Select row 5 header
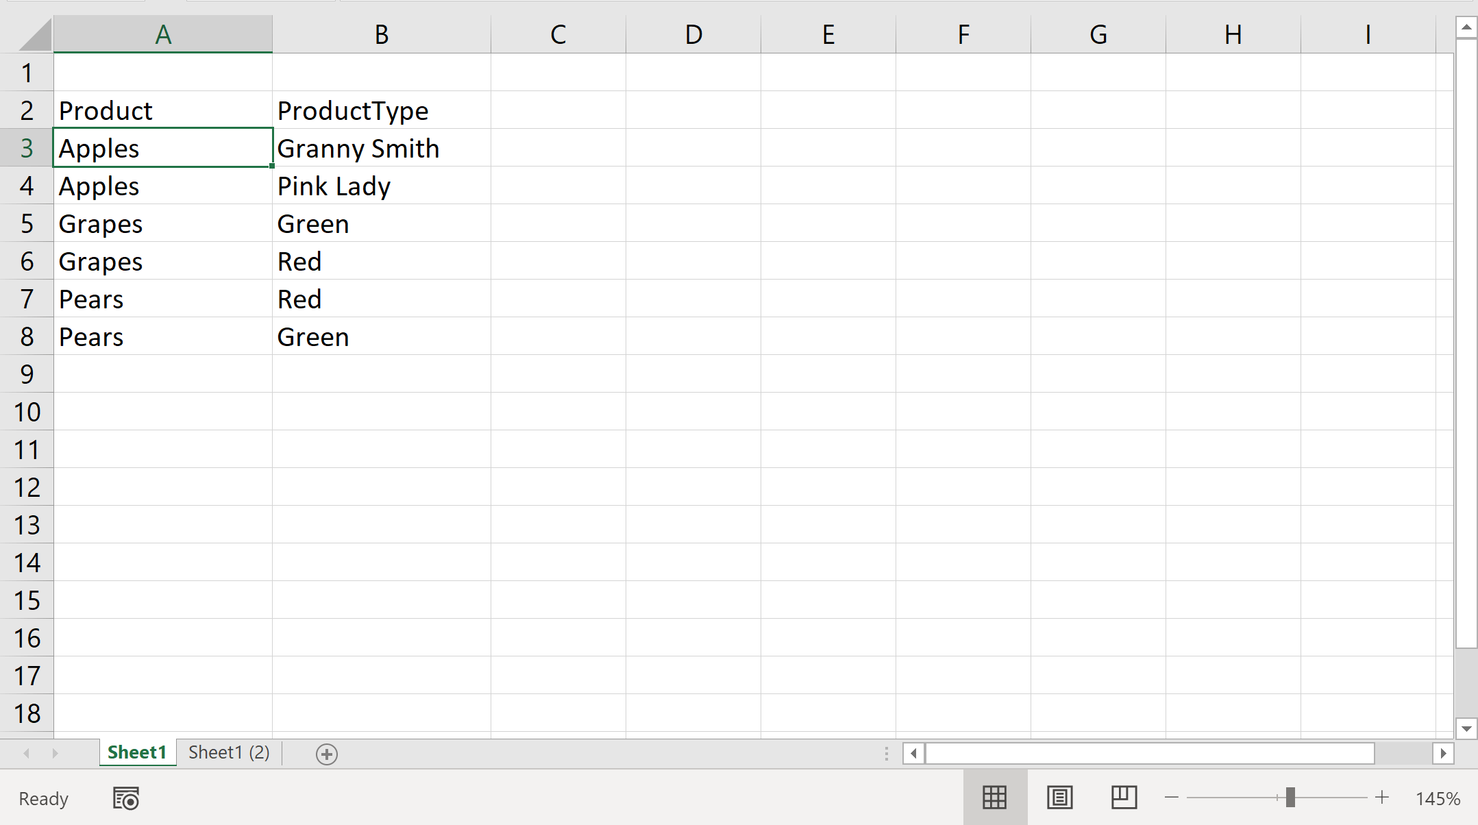The height and width of the screenshot is (825, 1478). pos(27,224)
